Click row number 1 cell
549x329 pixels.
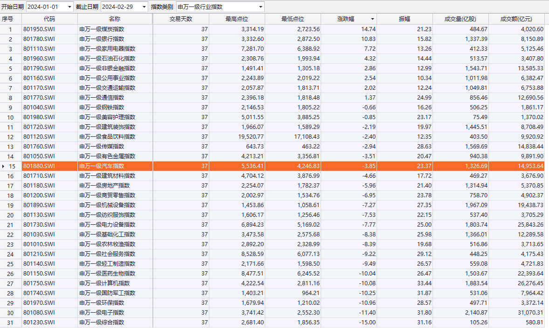point(11,29)
